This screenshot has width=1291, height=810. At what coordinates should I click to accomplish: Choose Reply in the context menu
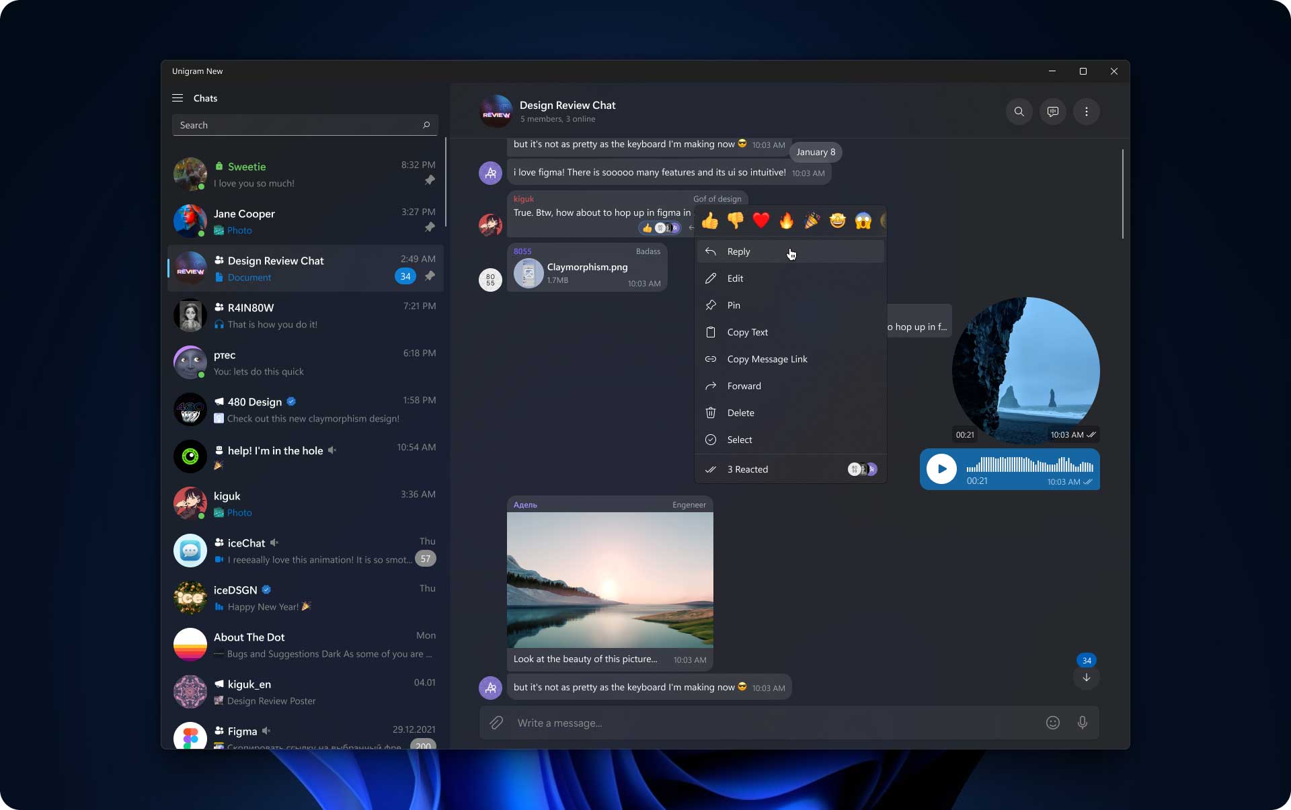(790, 251)
